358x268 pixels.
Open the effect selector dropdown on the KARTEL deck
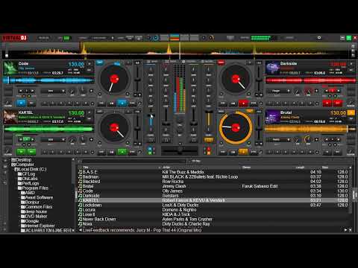coord(53,139)
